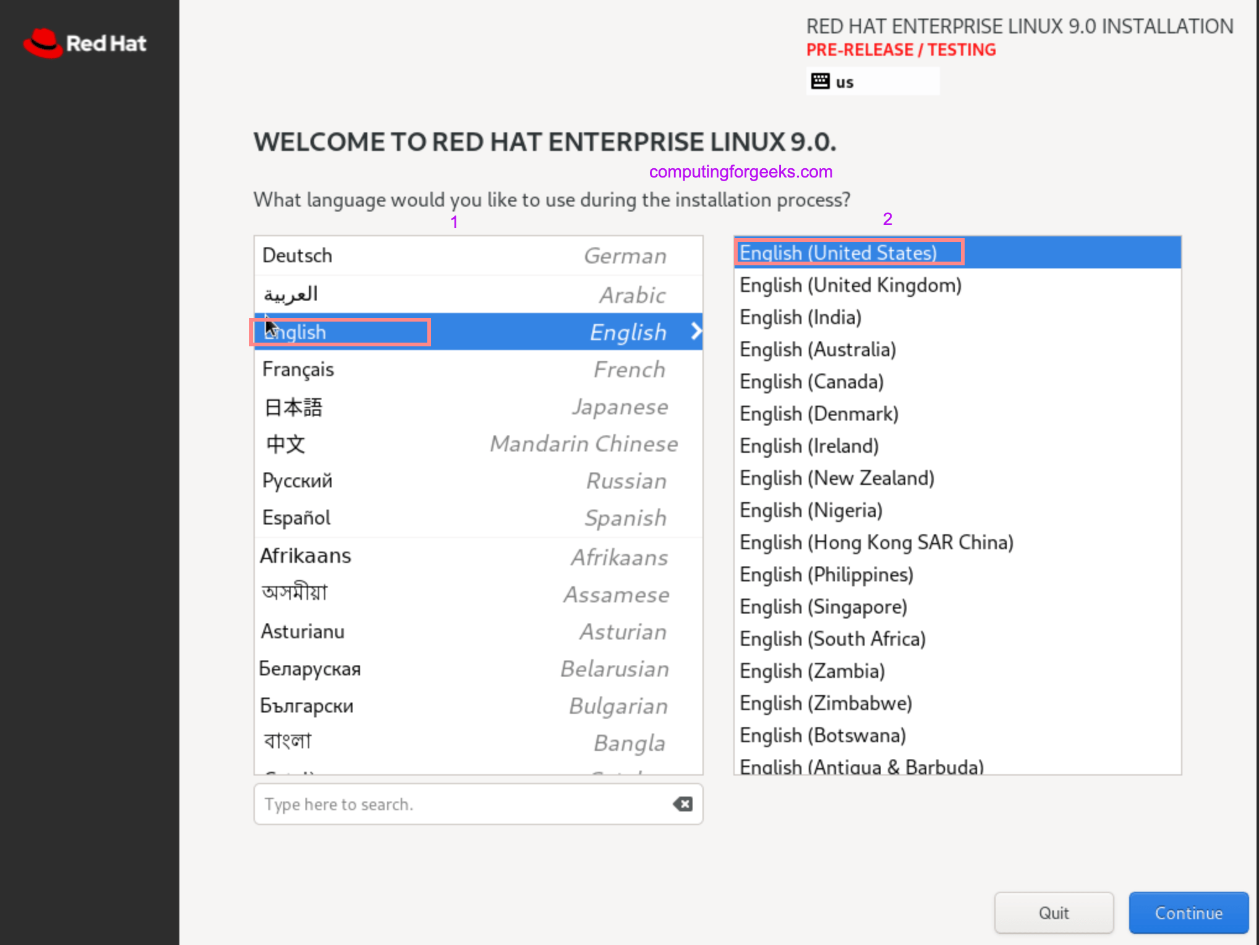Select Afrikaans language row
This screenshot has height=945, width=1259.
(x=478, y=557)
